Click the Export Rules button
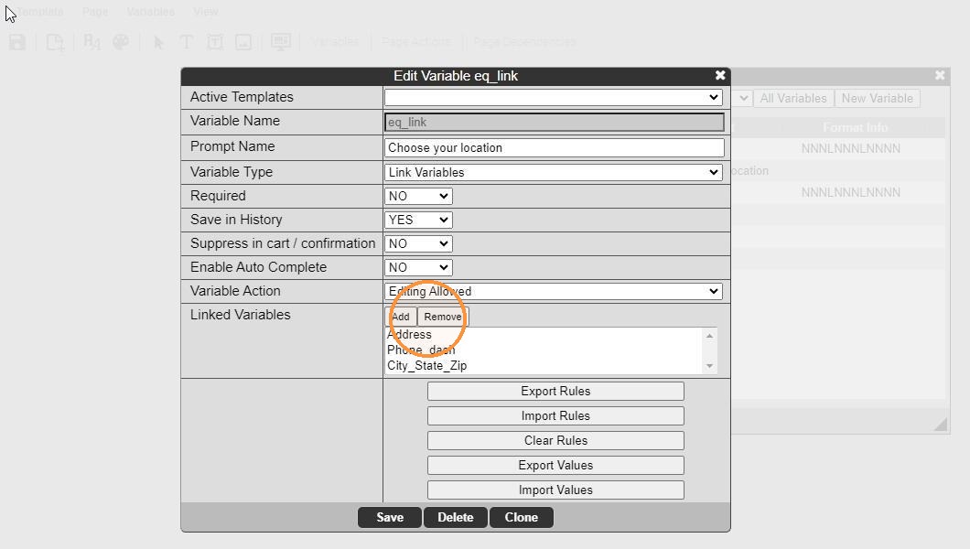Screen dimensions: 970x549 click(555, 392)
